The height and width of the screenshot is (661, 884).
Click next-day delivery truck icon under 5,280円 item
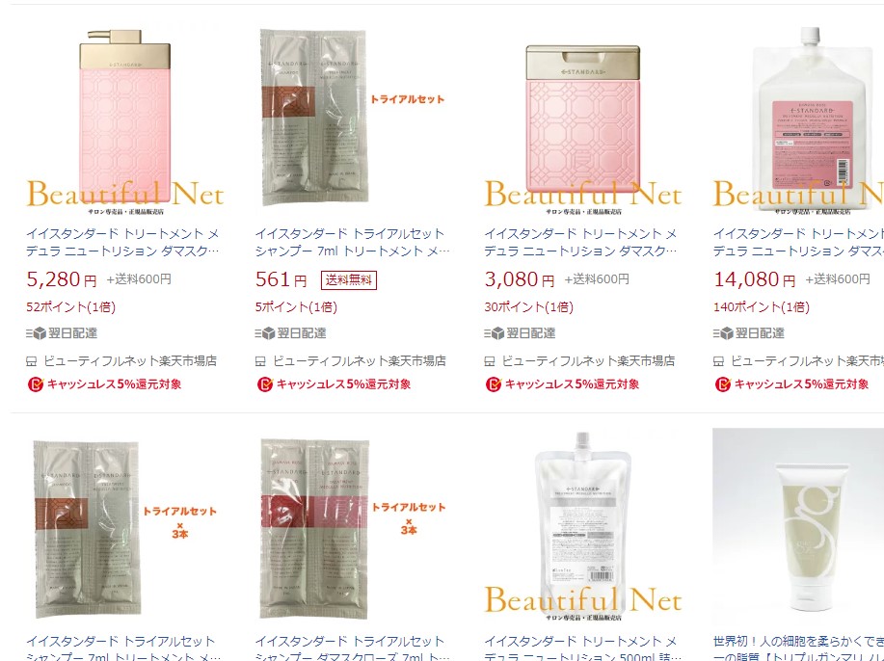point(36,333)
